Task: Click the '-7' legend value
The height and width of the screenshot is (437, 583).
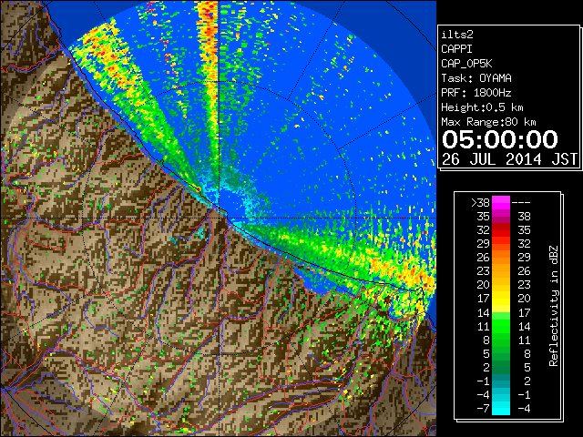Action: [483, 408]
